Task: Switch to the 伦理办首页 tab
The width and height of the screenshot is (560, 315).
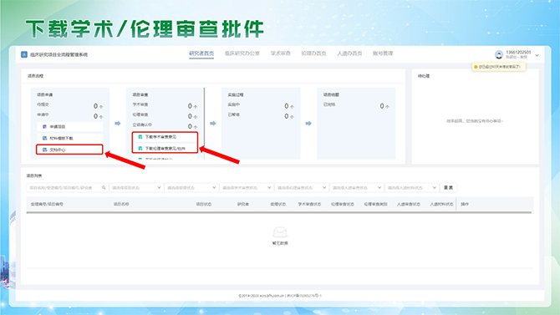Action: point(313,53)
